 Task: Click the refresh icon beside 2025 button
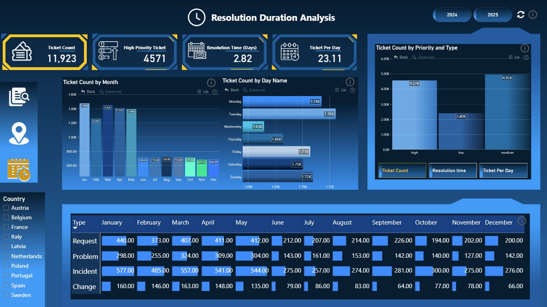(x=521, y=15)
